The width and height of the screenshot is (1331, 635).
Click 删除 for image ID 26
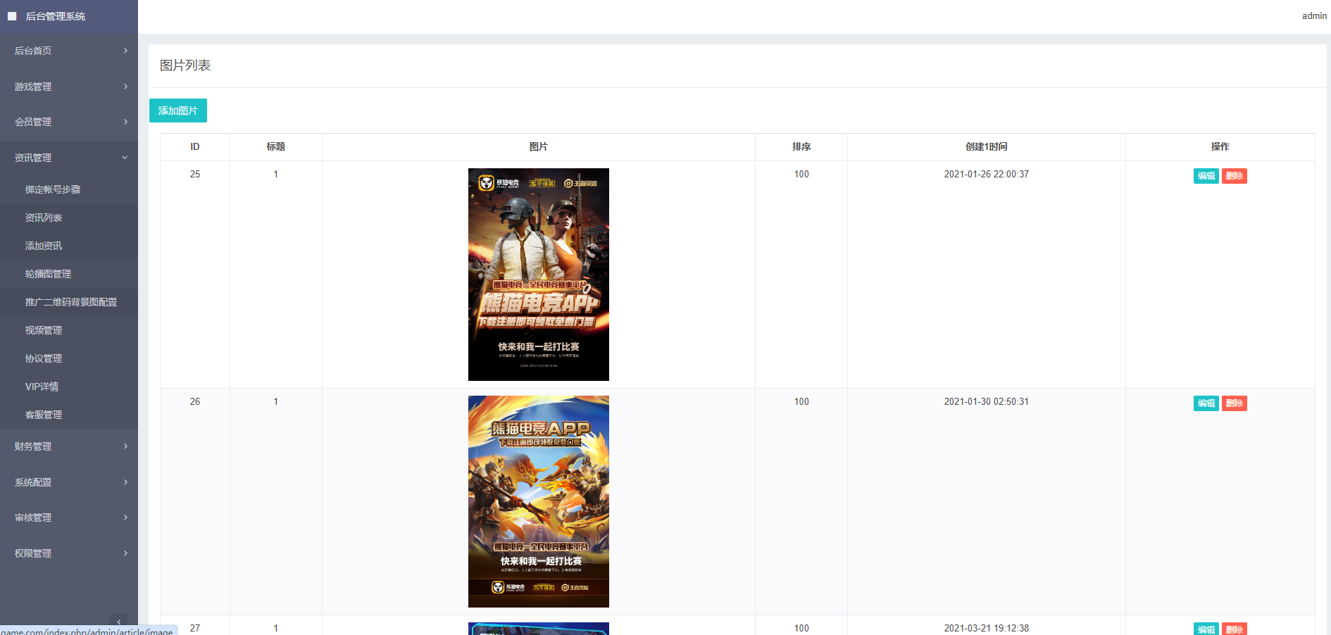coord(1234,403)
